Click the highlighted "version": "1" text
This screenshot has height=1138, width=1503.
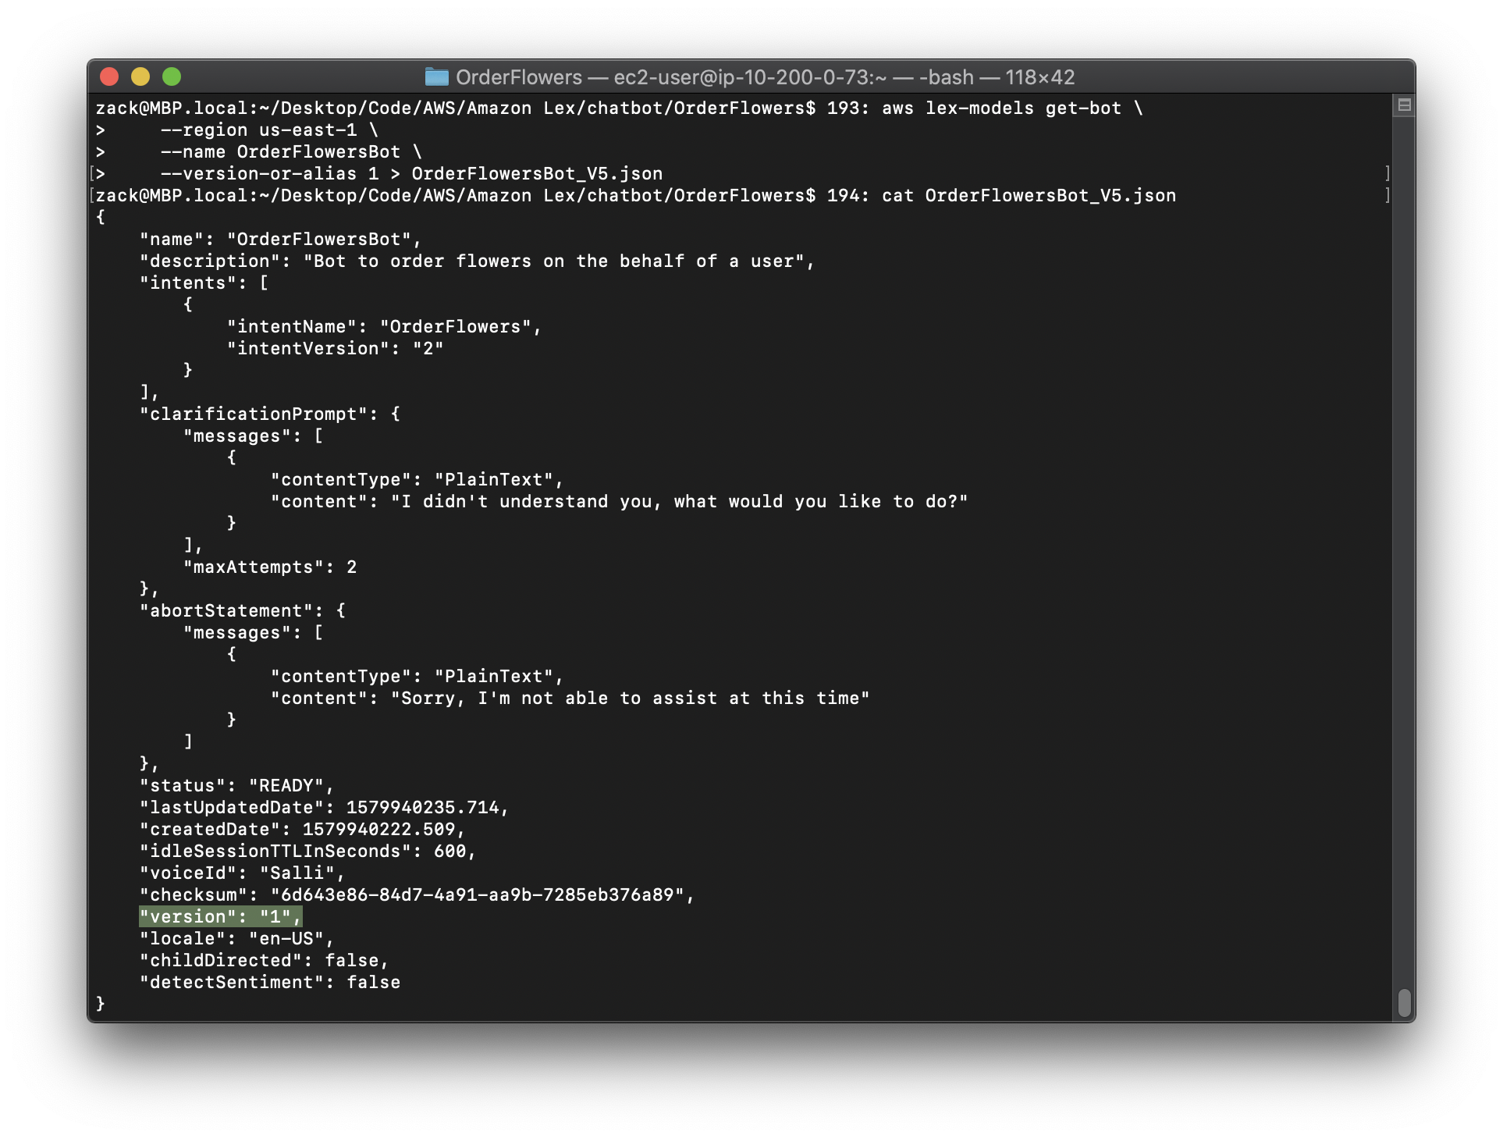(219, 916)
